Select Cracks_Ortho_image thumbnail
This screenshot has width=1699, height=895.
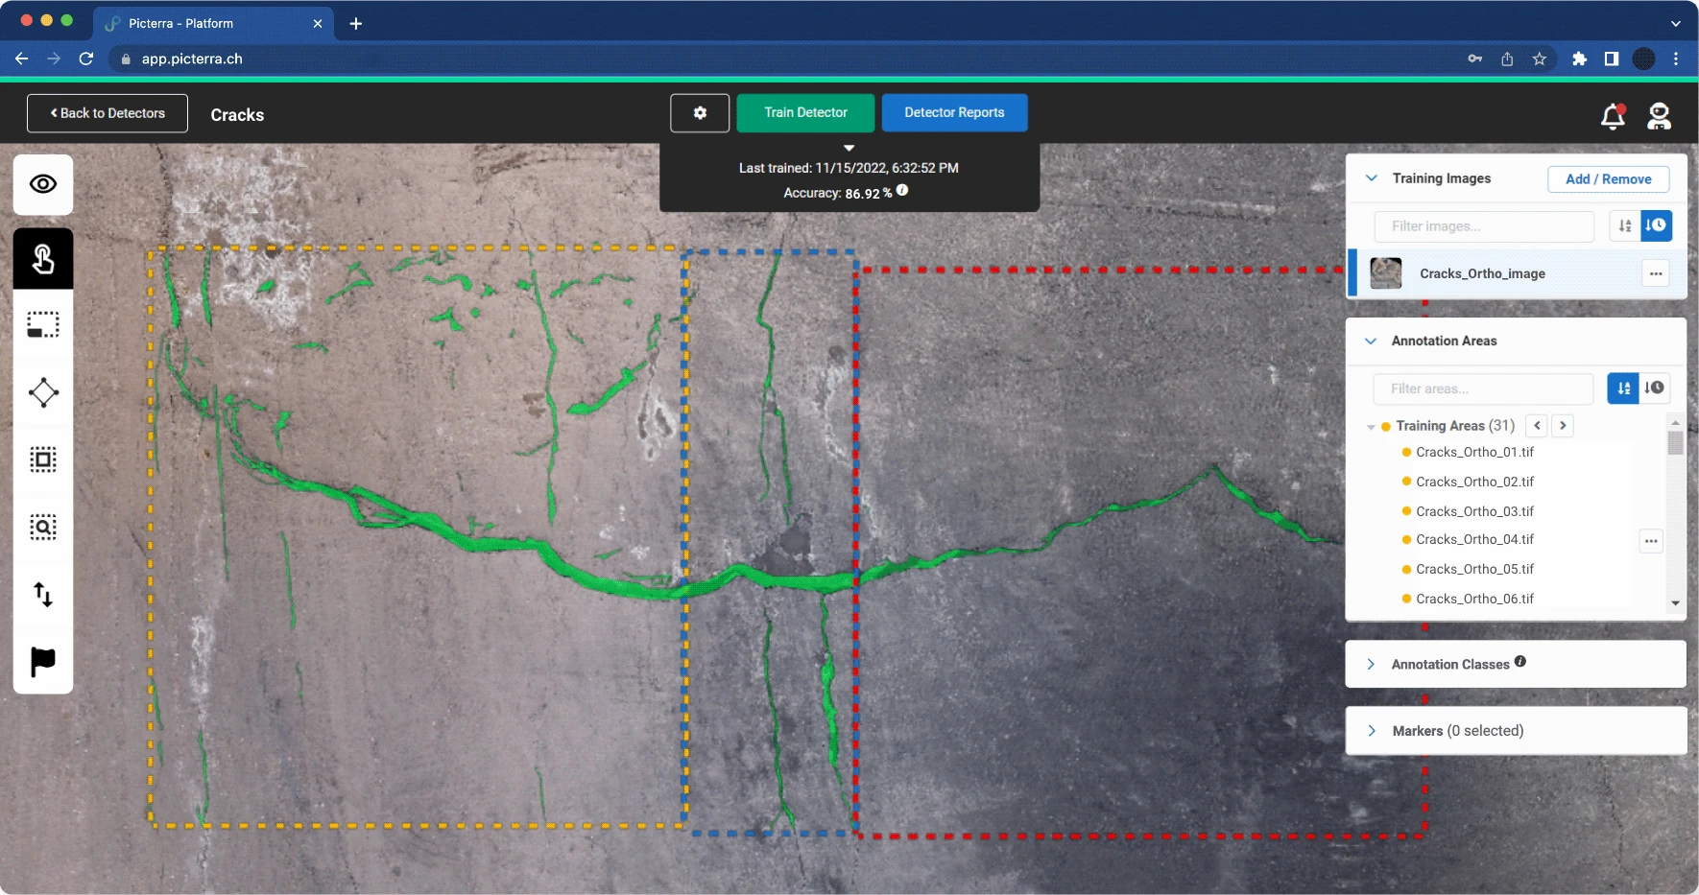click(x=1386, y=273)
